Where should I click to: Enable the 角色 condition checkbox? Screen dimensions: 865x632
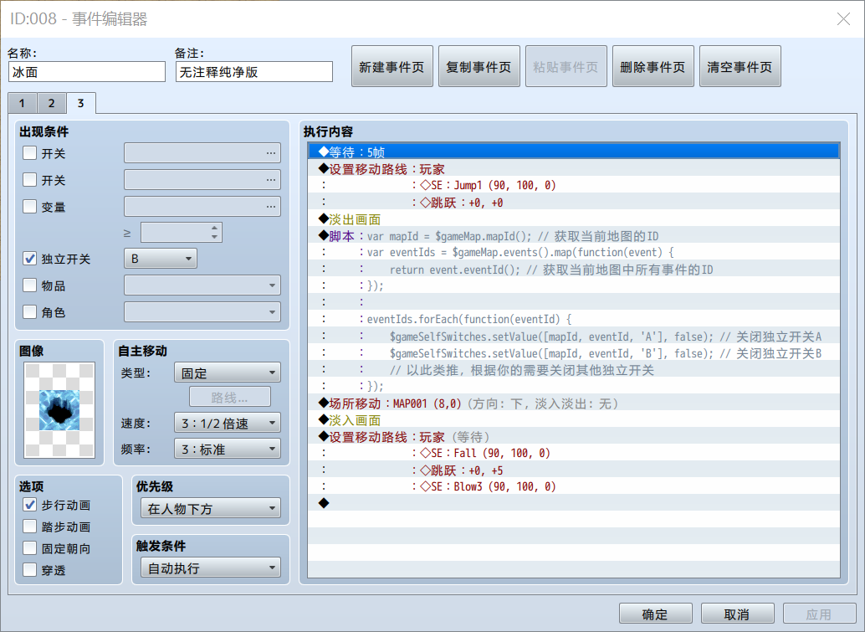(x=30, y=312)
